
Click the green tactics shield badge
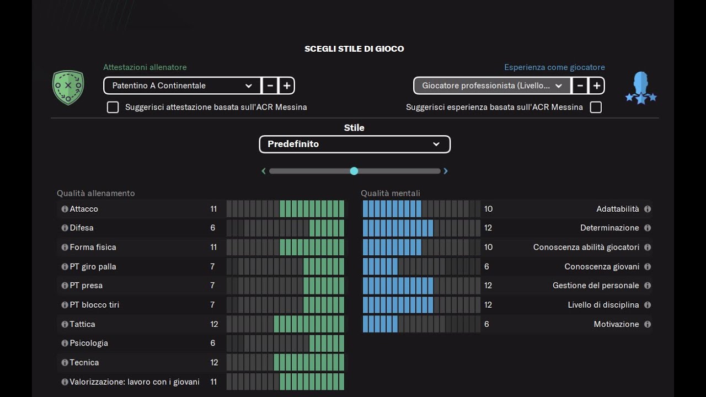(x=68, y=87)
